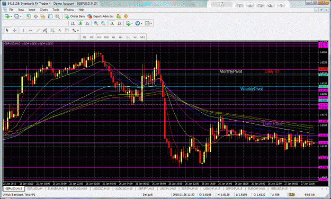Expand the Indicators dropdown arrow

132,23
